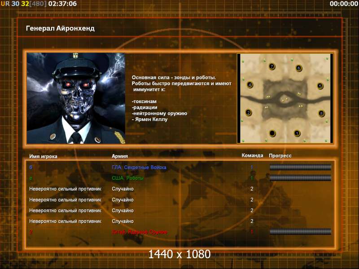Image resolution: width=359 pixels, height=269 pixels.
Task: Select "США. Роботы" army text
Action: click(127, 178)
